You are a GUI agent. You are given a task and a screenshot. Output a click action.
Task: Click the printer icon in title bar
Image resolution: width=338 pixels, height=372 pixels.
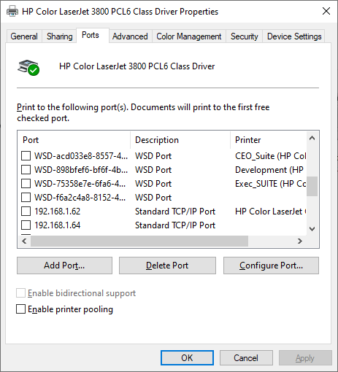coord(12,12)
